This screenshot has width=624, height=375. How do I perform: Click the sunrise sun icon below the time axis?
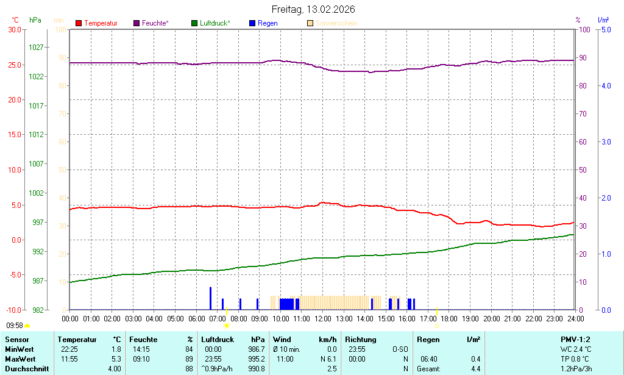coord(227,326)
